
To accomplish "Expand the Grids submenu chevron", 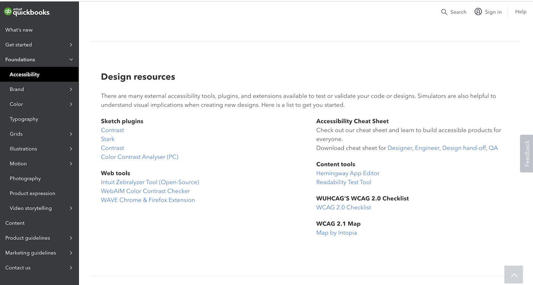I will click(71, 134).
